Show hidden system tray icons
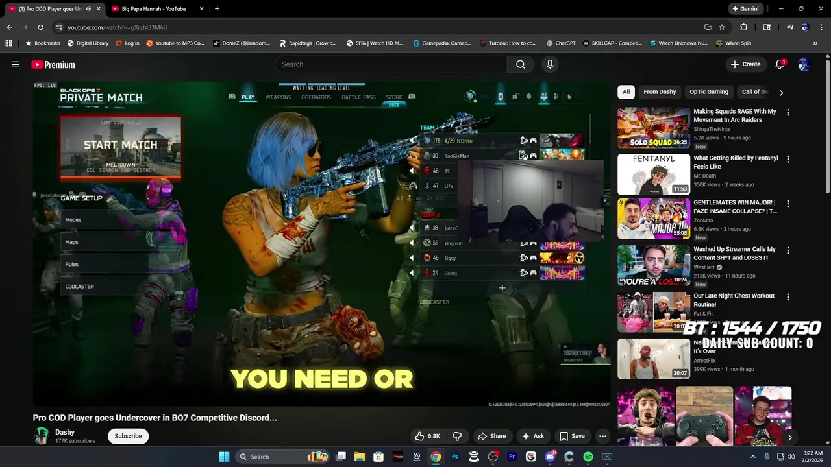This screenshot has width=831, height=467. 753,457
